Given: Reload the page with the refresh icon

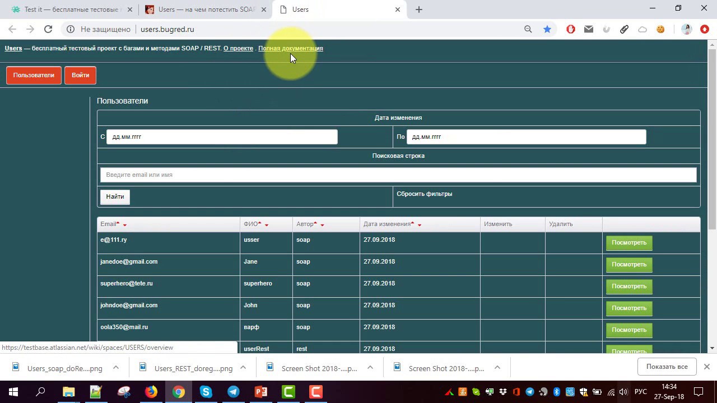Looking at the screenshot, I should (48, 29).
